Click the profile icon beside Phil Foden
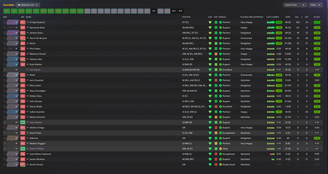The height and width of the screenshot is (174, 328). (x=28, y=49)
